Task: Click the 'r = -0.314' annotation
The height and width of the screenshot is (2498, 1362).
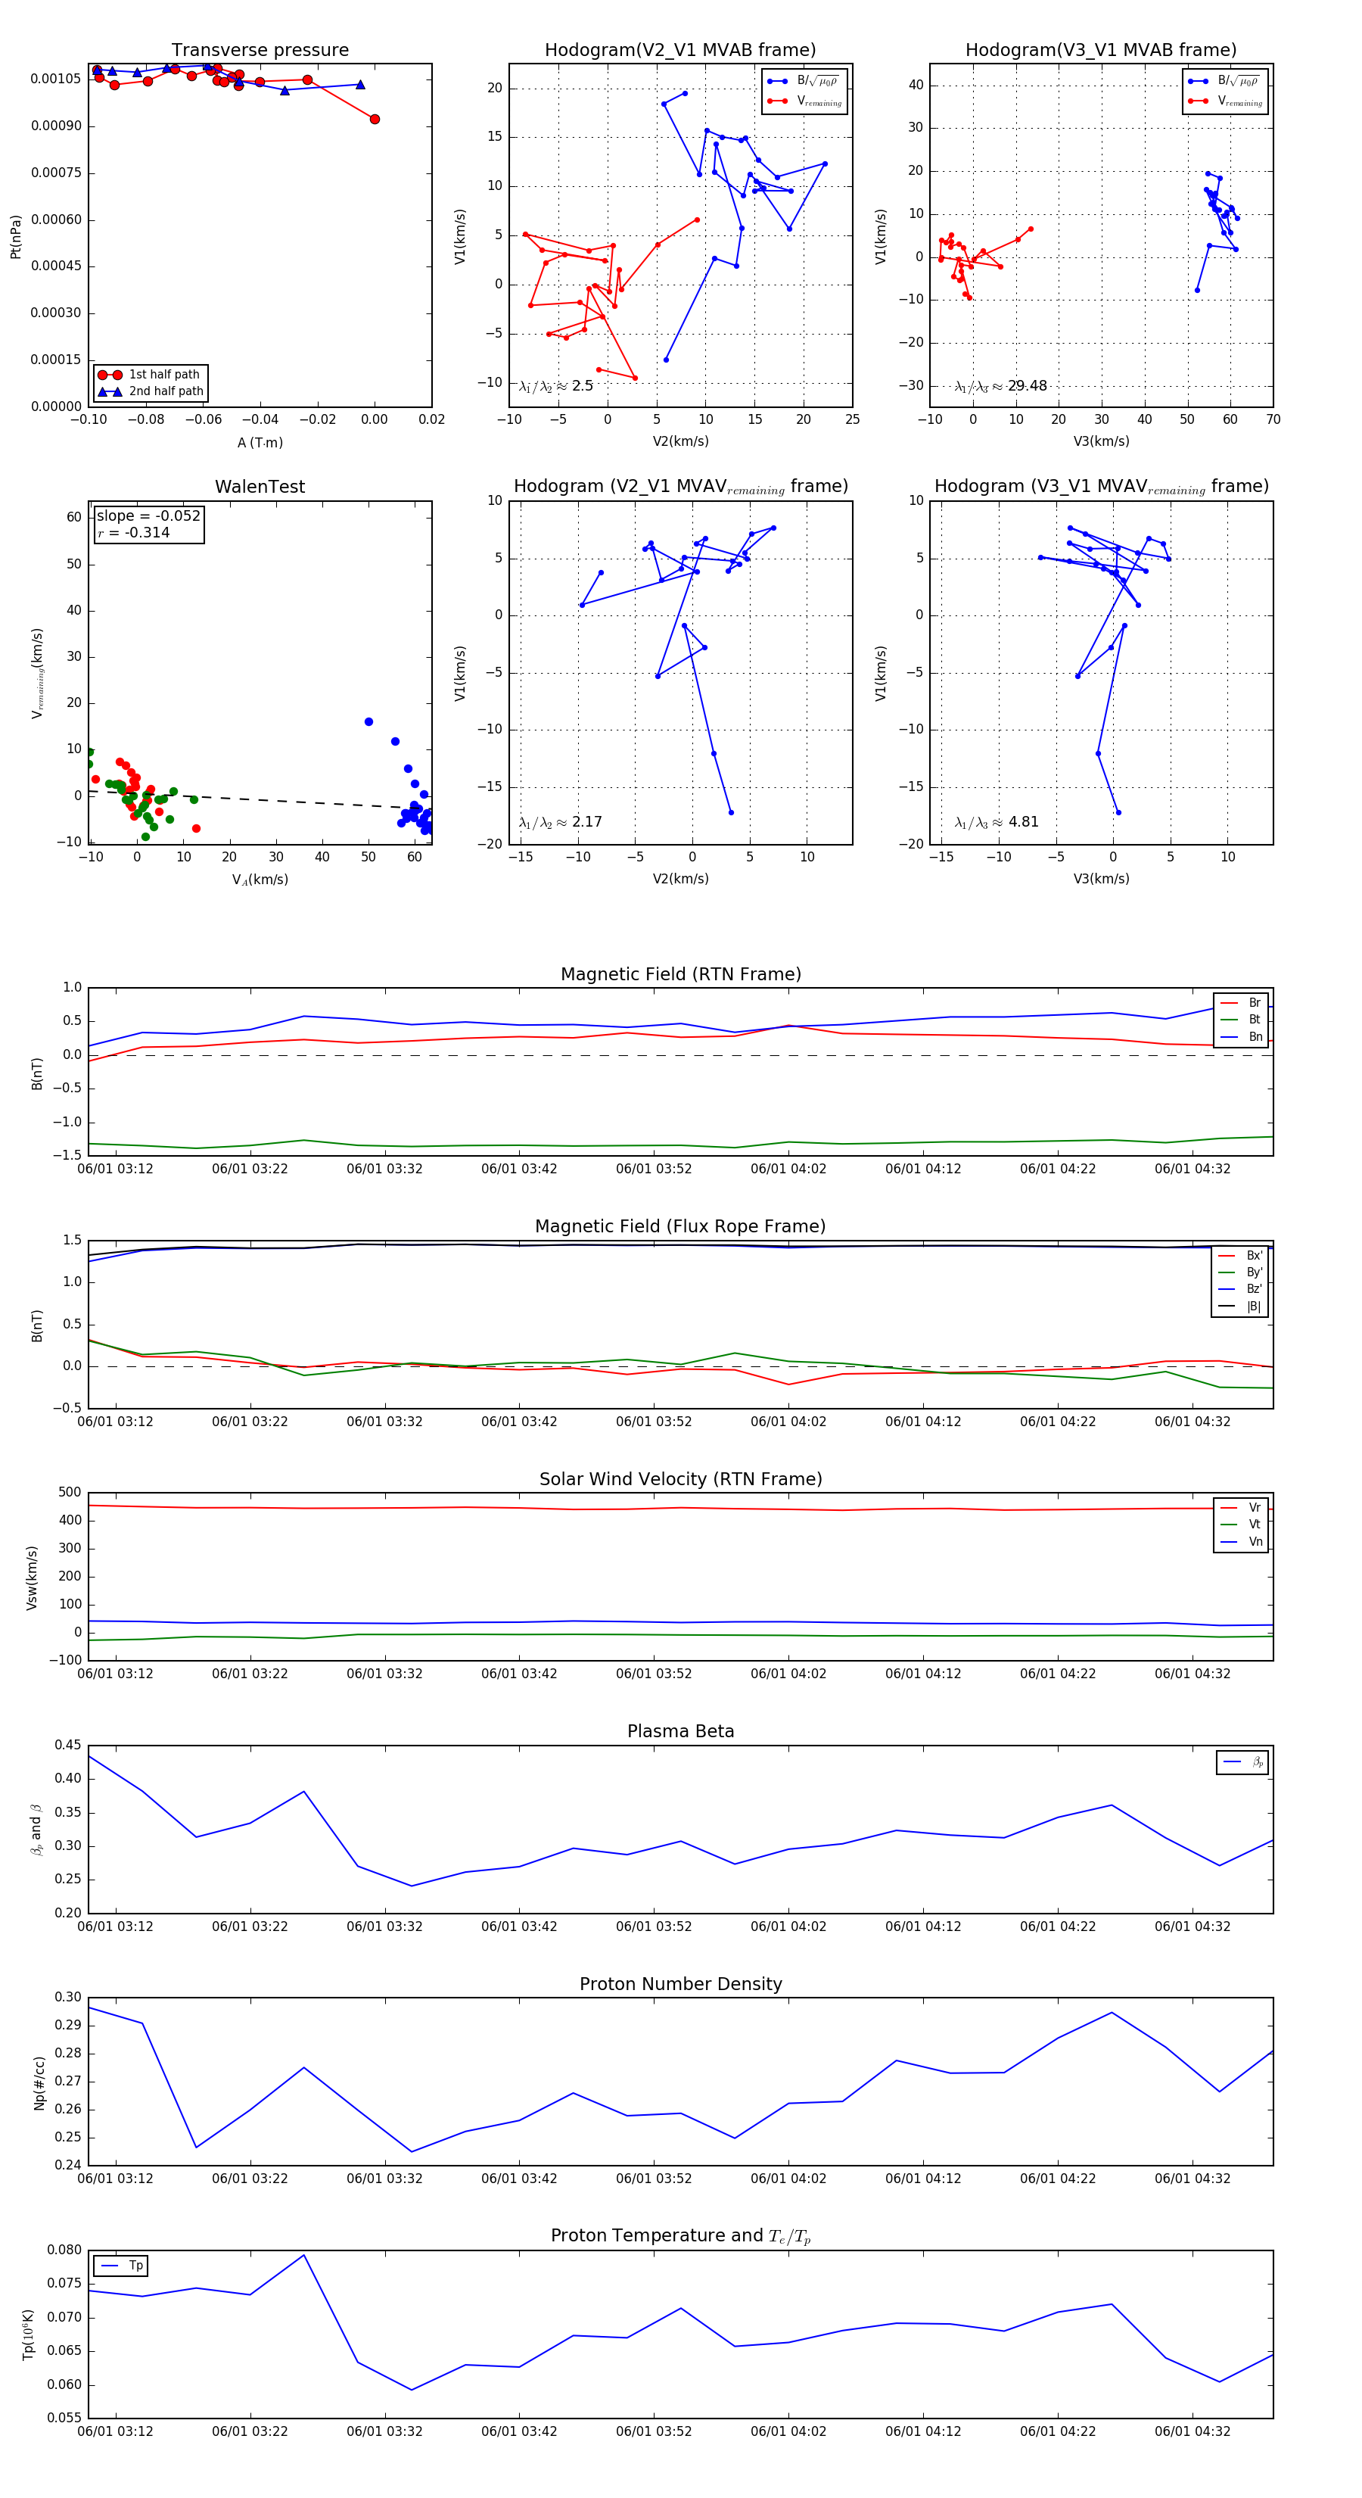Action: pyautogui.click(x=134, y=532)
